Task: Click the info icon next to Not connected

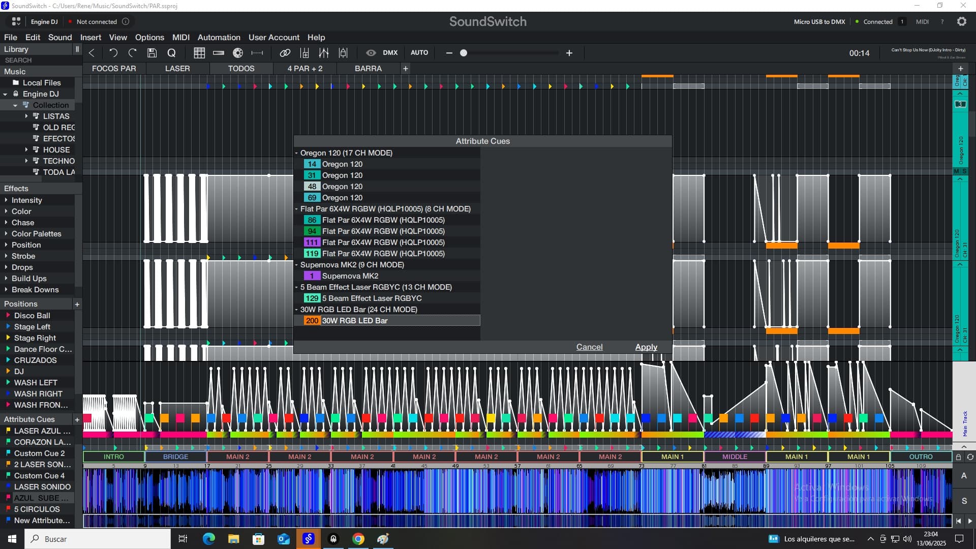Action: pyautogui.click(x=126, y=21)
